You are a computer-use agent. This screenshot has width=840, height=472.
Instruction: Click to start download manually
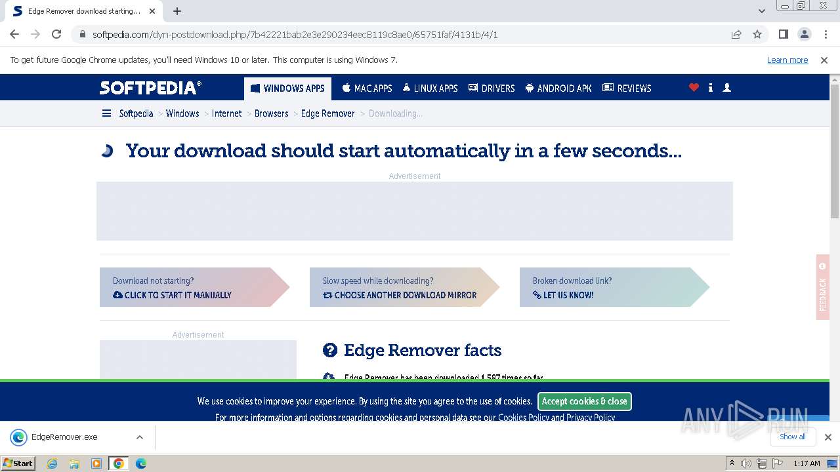(194, 287)
